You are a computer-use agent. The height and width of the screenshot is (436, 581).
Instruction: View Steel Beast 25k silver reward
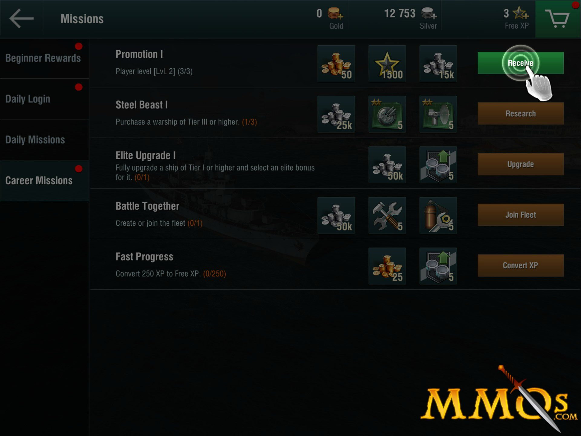click(x=336, y=114)
